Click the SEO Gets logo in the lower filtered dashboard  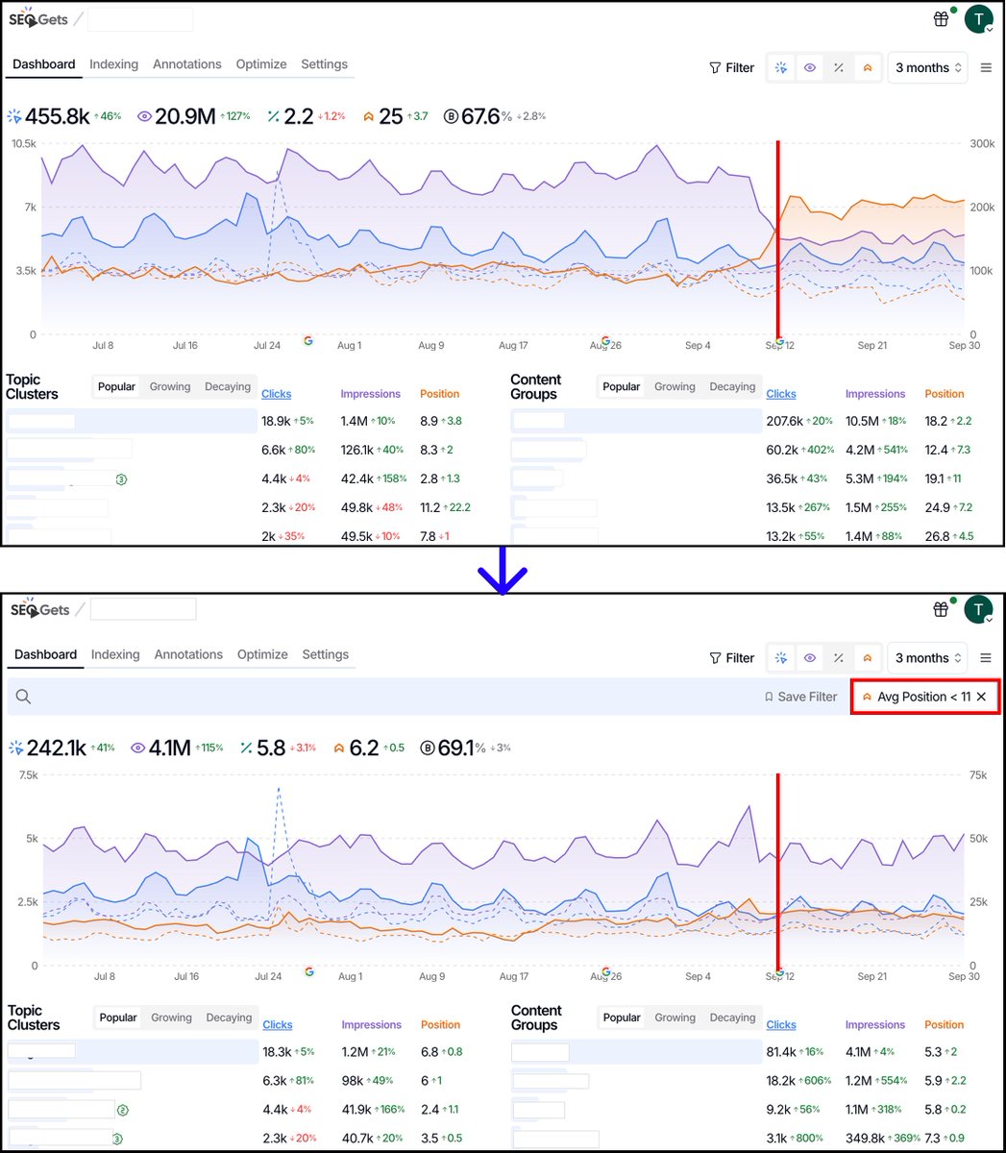coord(40,609)
